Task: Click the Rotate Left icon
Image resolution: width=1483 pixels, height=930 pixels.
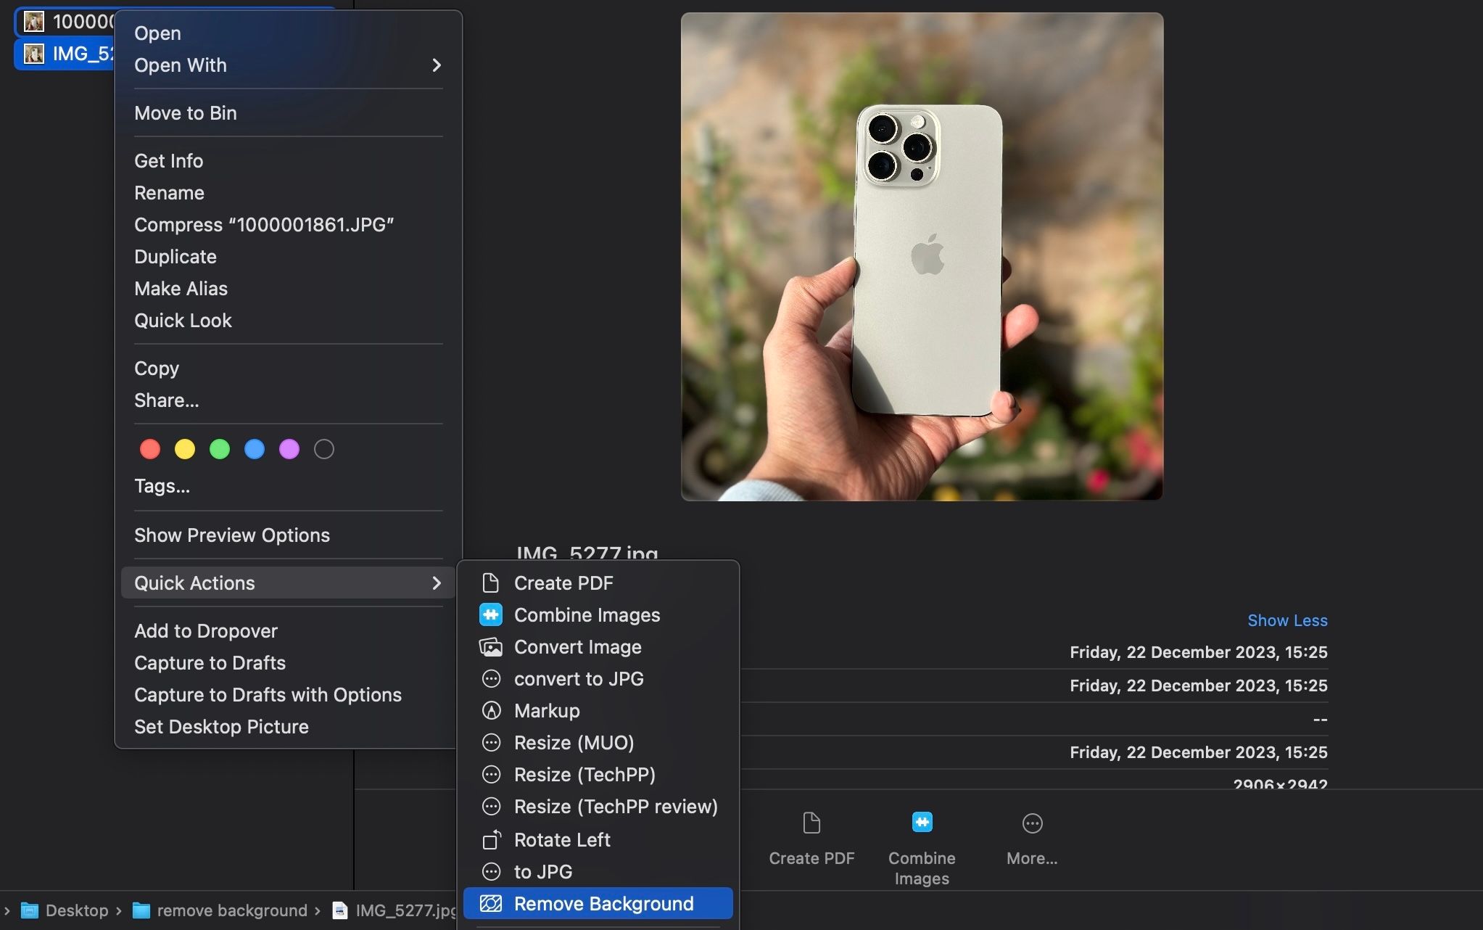Action: coord(492,839)
